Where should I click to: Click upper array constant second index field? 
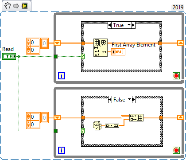[35, 50]
